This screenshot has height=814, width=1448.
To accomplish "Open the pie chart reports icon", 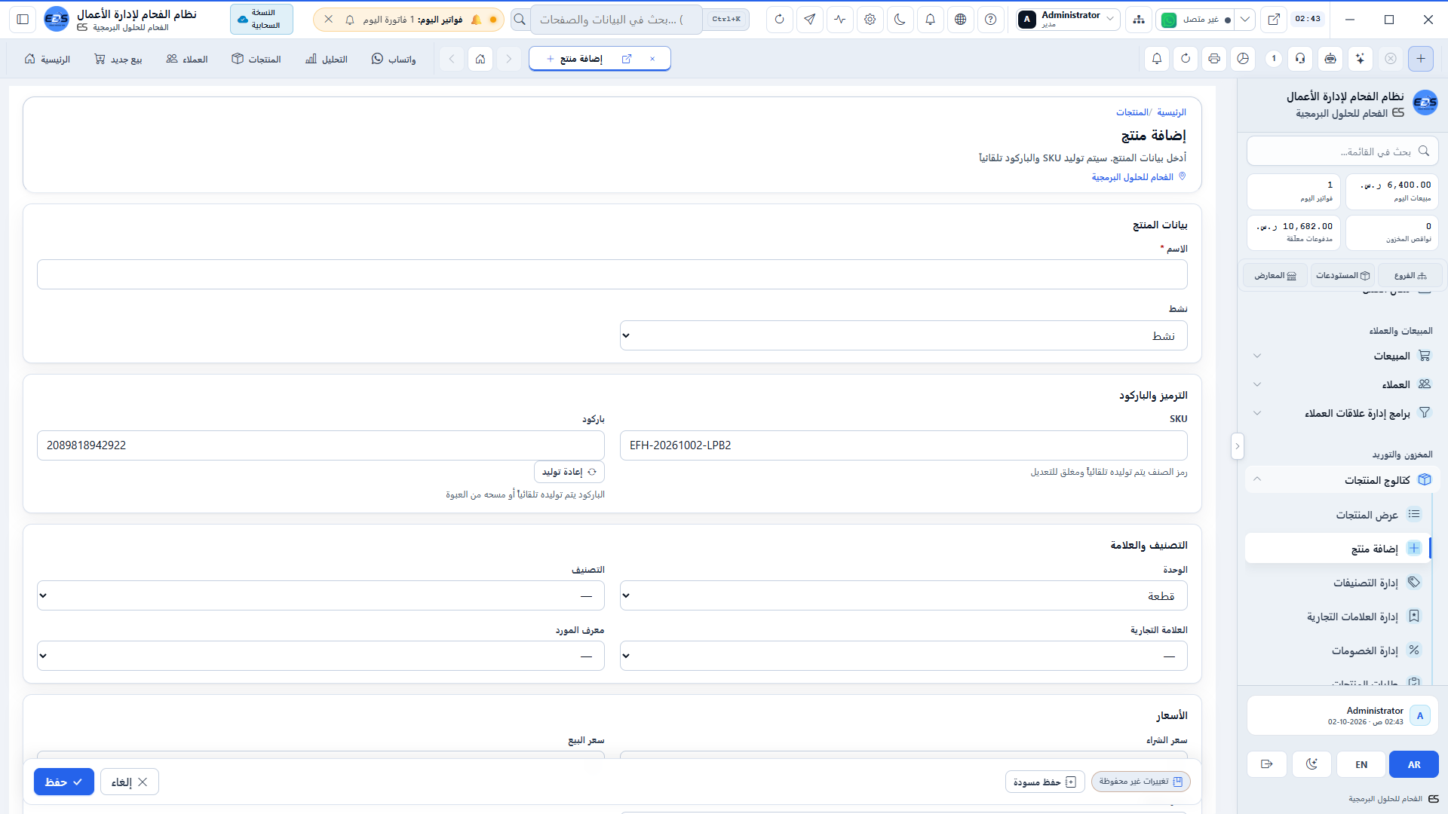I will [x=1243, y=59].
